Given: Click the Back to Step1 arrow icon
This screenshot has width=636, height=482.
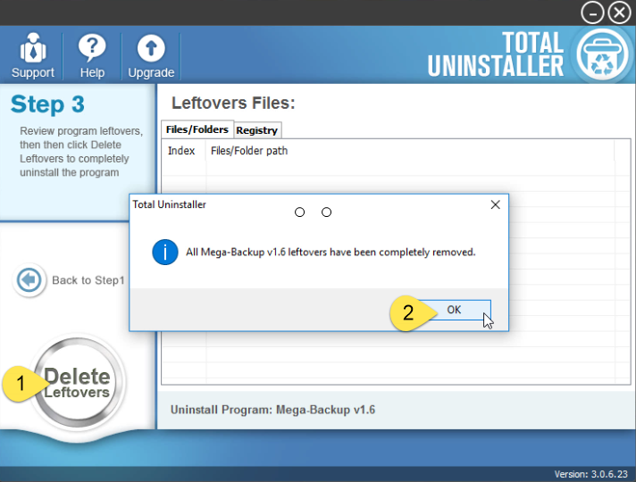Looking at the screenshot, I should coord(29,279).
